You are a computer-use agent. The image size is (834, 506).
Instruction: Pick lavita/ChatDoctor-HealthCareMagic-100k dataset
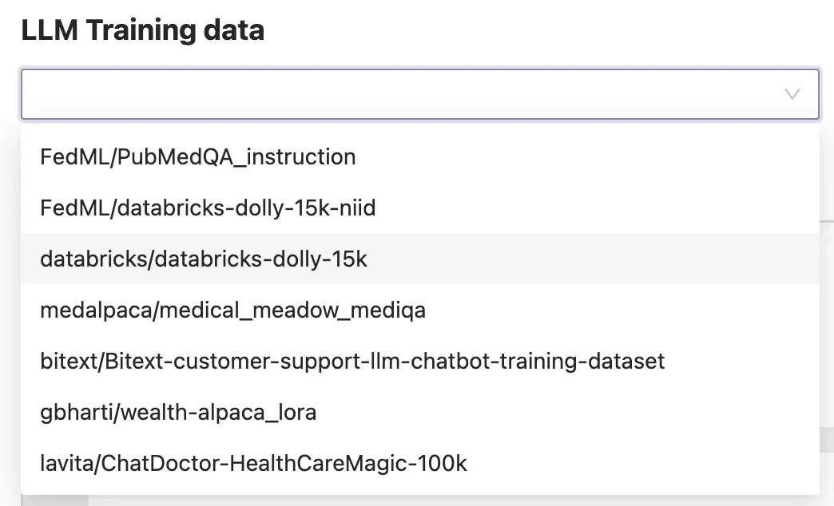253,463
